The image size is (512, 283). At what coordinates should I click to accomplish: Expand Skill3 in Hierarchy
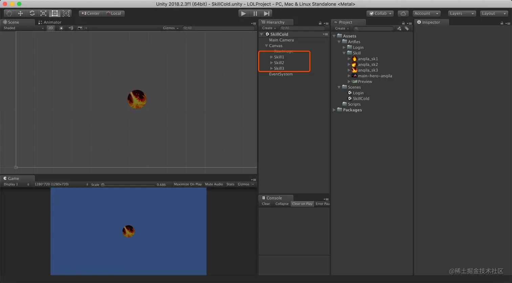point(272,68)
